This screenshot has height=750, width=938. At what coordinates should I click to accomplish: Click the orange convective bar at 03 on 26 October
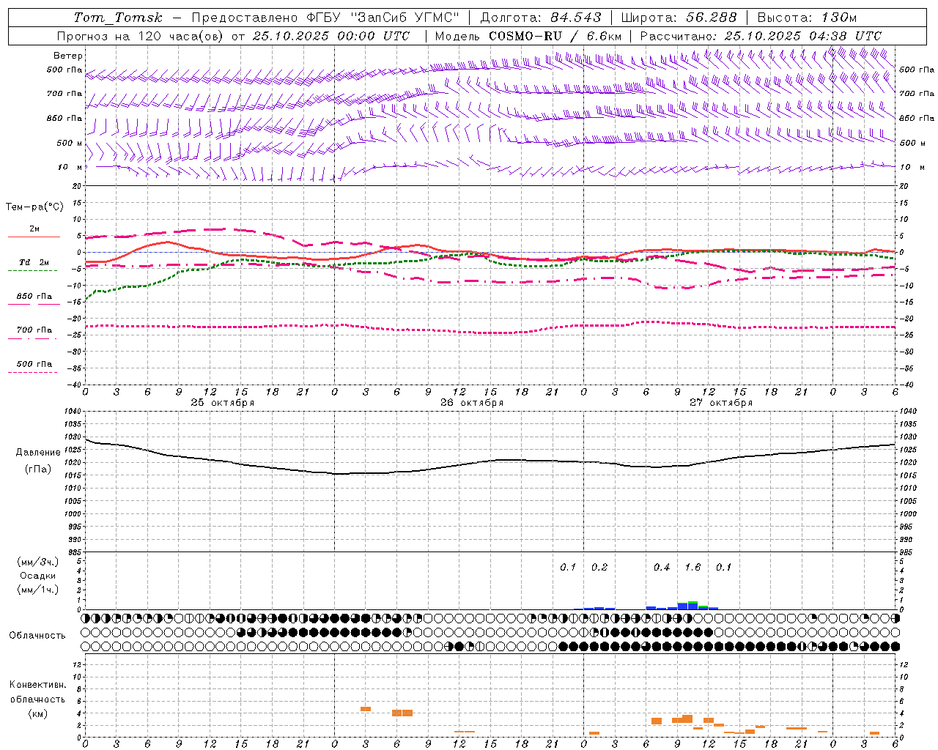coord(366,709)
